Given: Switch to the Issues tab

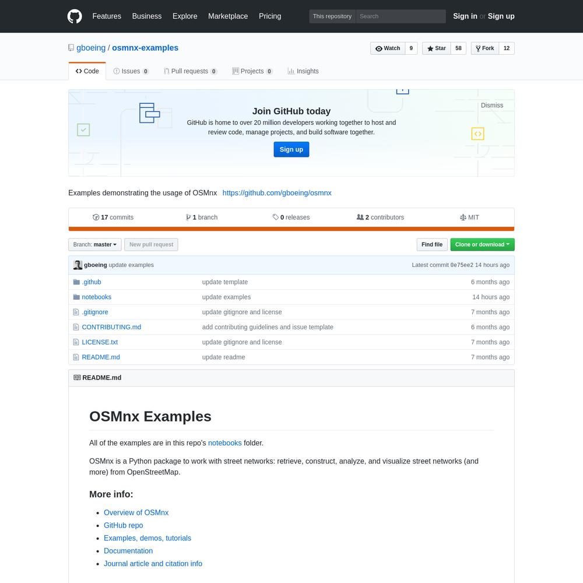Looking at the screenshot, I should click(x=131, y=71).
